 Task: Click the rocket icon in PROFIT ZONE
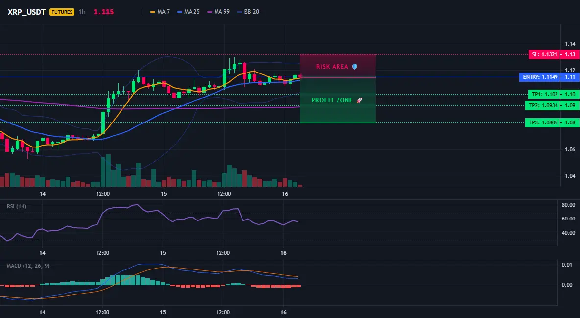[x=359, y=100]
